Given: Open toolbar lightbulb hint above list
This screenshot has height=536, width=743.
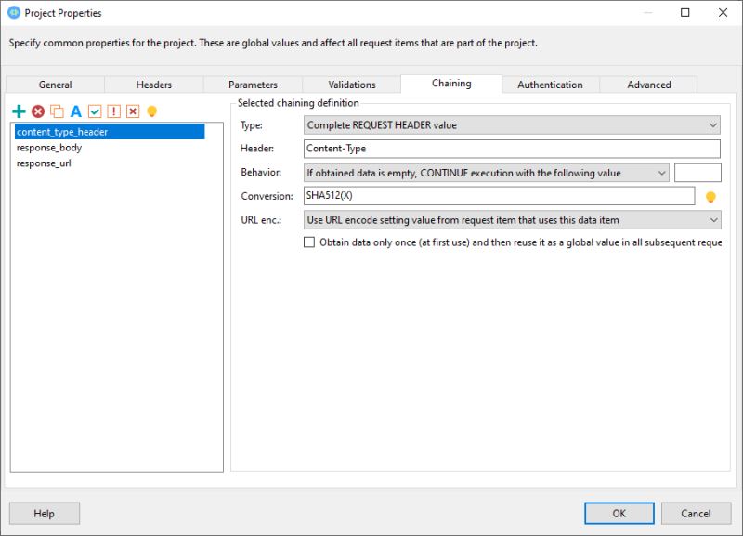Looking at the screenshot, I should click(151, 111).
